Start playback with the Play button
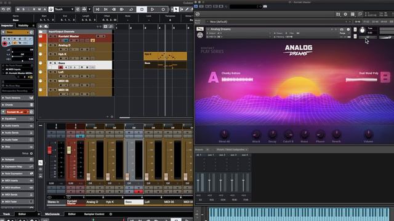Viewport: 394px width, 221px height. [x=152, y=9]
